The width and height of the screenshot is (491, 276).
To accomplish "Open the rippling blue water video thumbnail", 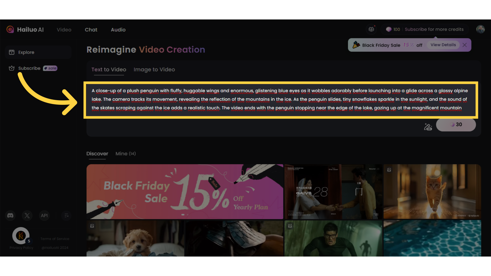I will coord(432,238).
